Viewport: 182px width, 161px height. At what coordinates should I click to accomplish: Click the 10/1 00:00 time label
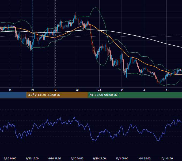click(122, 158)
